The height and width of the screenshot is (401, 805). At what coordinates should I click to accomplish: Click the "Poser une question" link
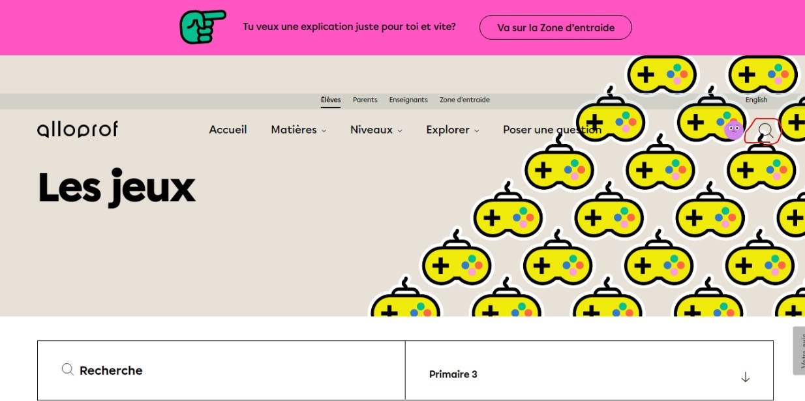coord(552,130)
